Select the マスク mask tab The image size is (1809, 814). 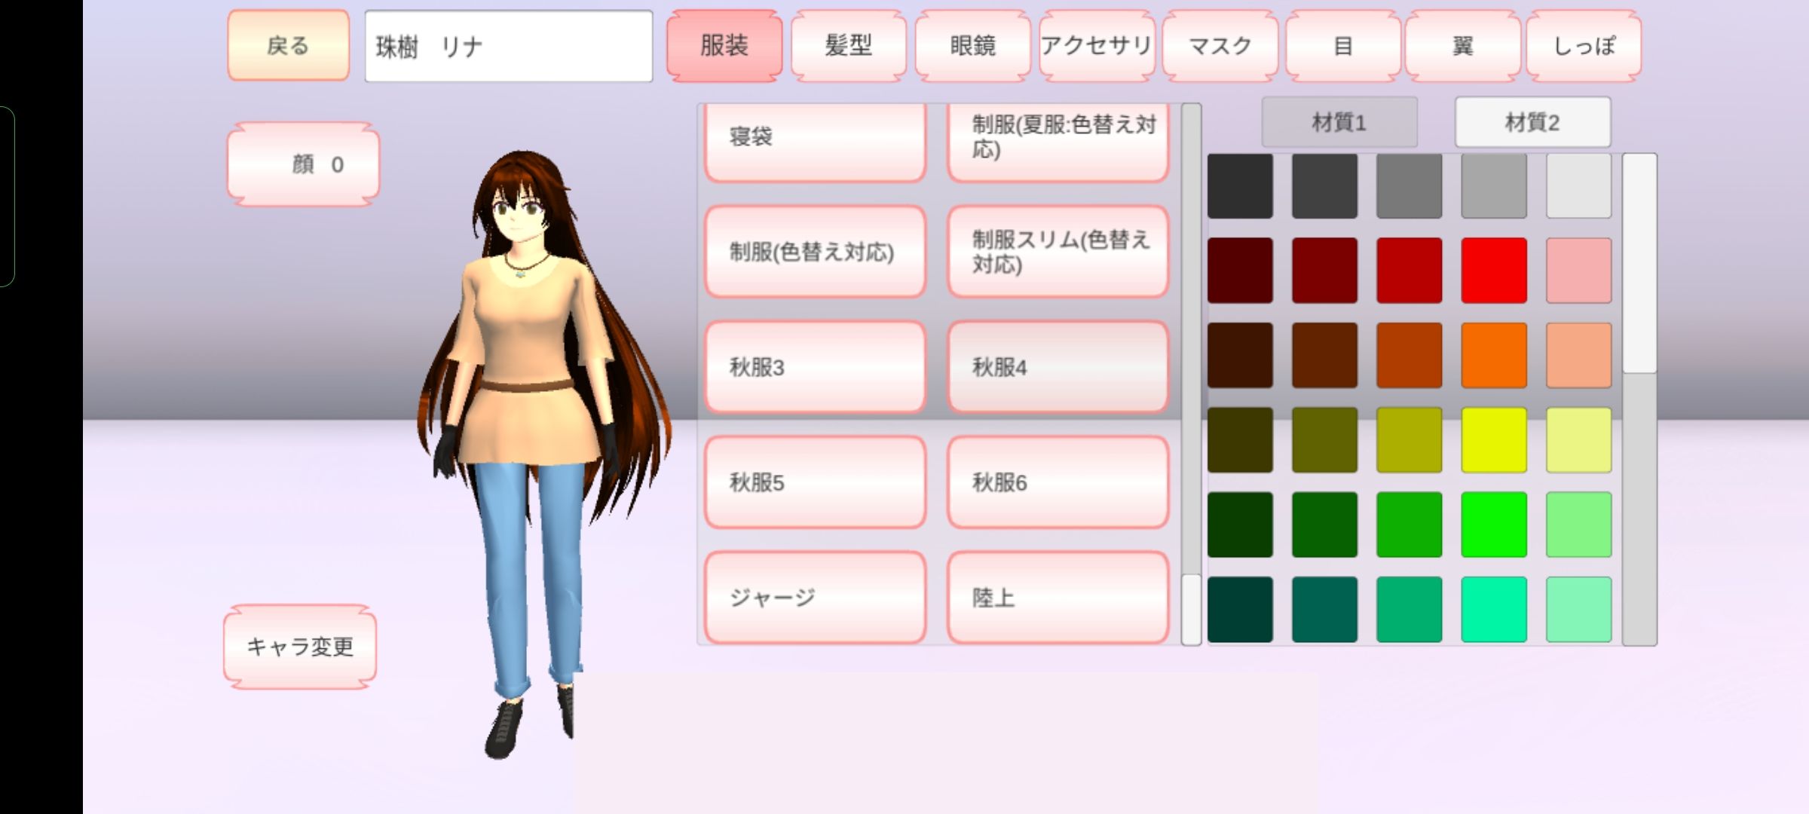(1220, 46)
